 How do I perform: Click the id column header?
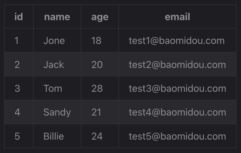19,16
